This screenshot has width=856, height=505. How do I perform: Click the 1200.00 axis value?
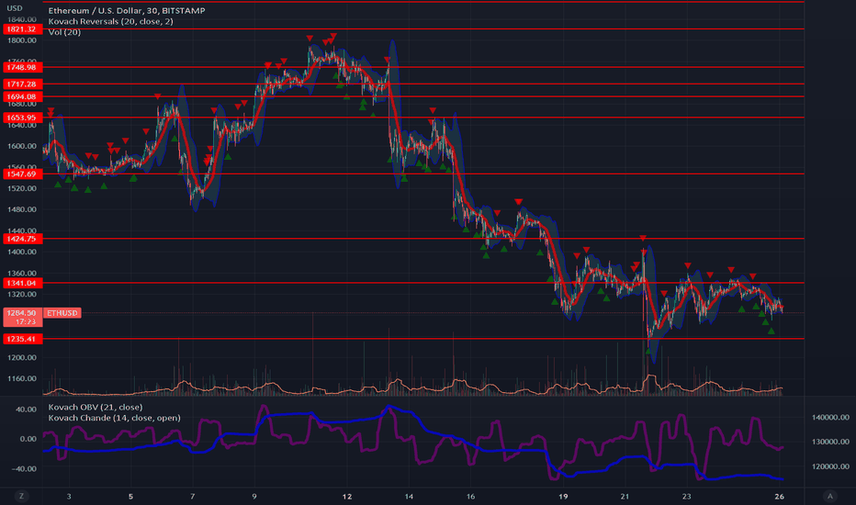pos(22,357)
